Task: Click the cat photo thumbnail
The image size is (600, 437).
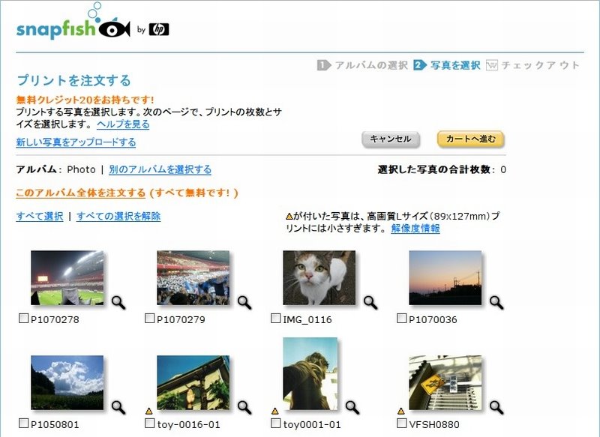Action: (x=319, y=277)
